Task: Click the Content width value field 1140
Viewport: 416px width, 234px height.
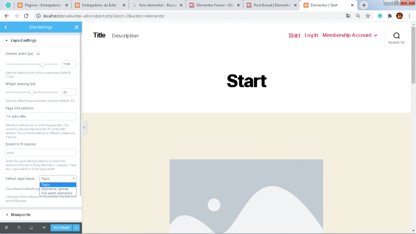Action: 69,64
